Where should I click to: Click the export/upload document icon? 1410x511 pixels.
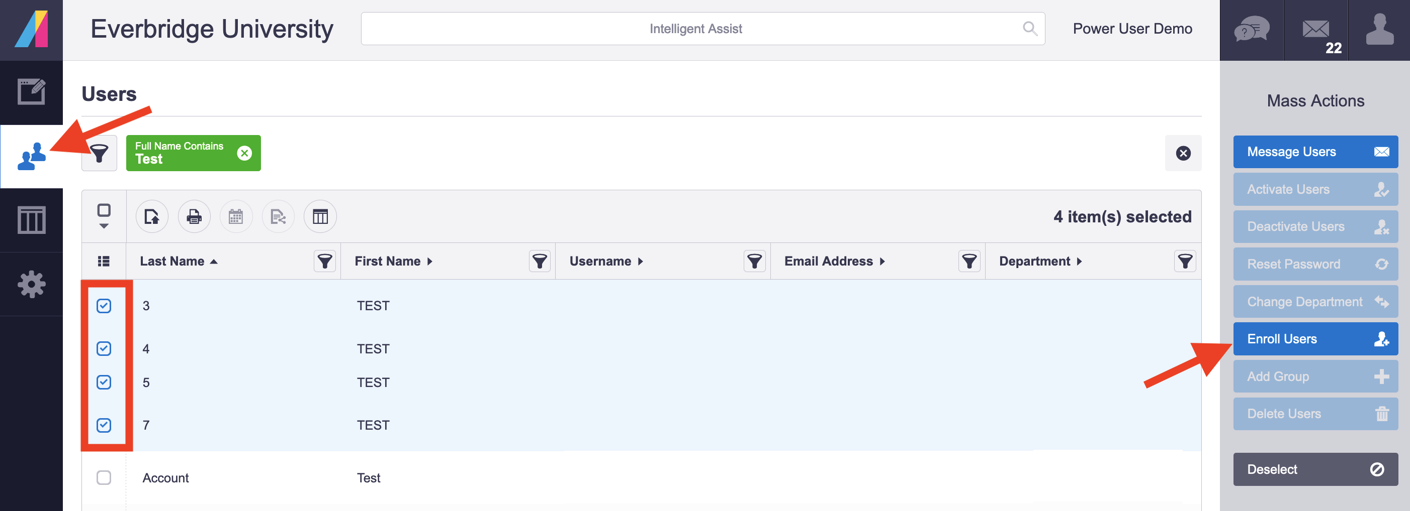click(152, 216)
